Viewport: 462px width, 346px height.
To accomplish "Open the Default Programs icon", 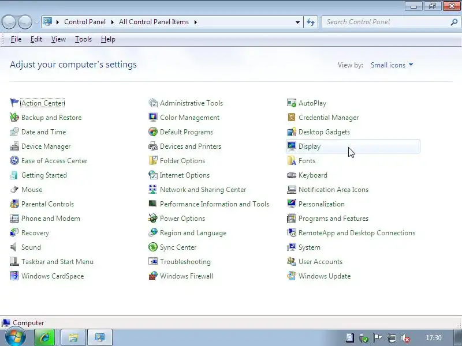I will point(153,132).
